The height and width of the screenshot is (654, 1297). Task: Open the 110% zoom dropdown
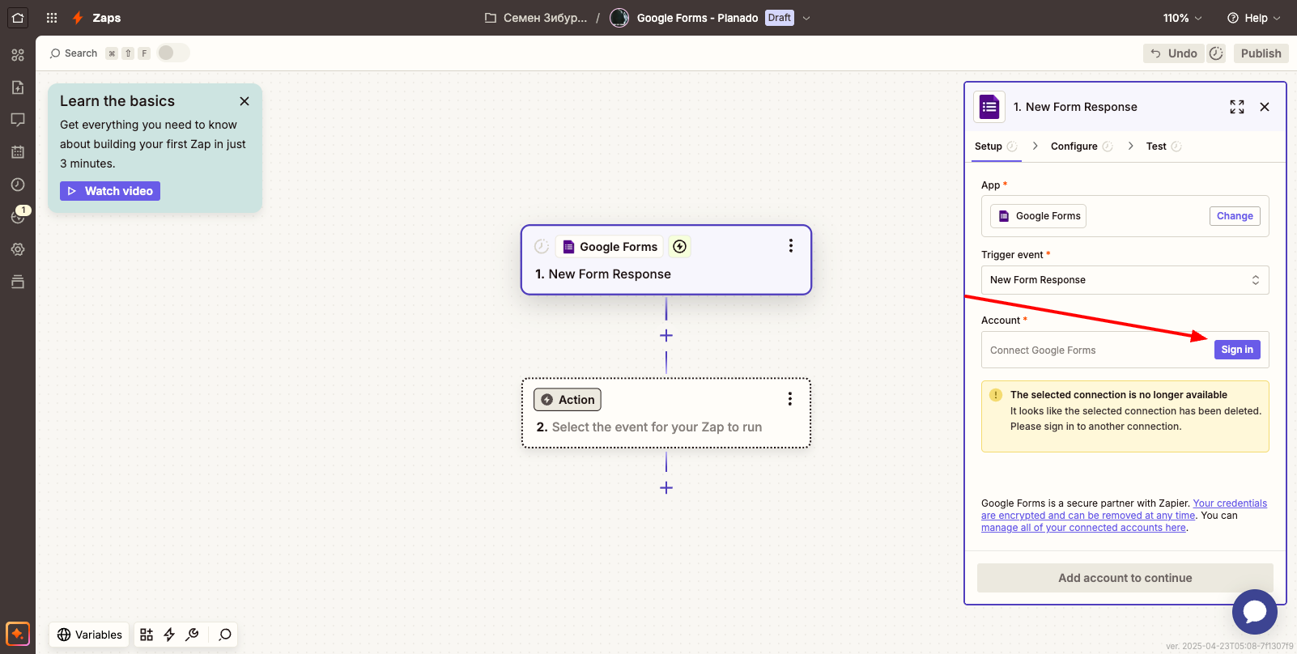tap(1182, 18)
